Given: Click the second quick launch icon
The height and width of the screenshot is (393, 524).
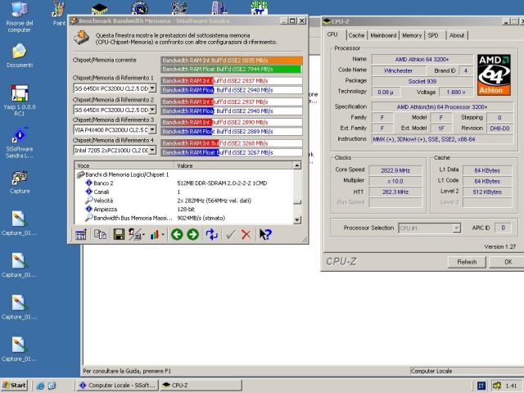Looking at the screenshot, I should tap(52, 386).
